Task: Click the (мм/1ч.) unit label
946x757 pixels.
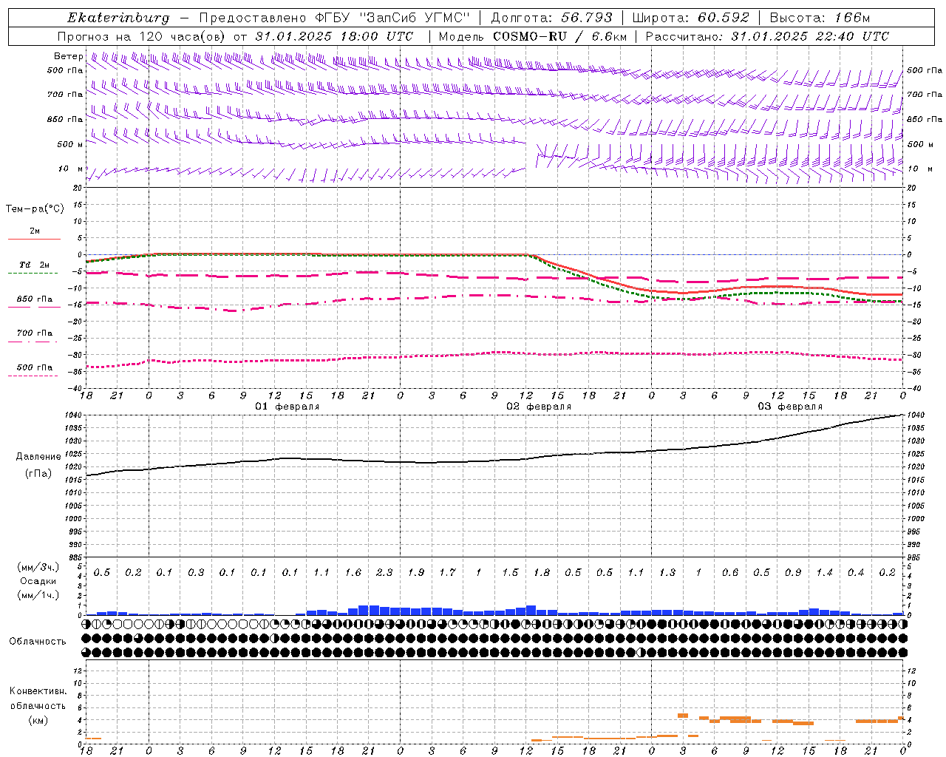Action: pos(38,595)
